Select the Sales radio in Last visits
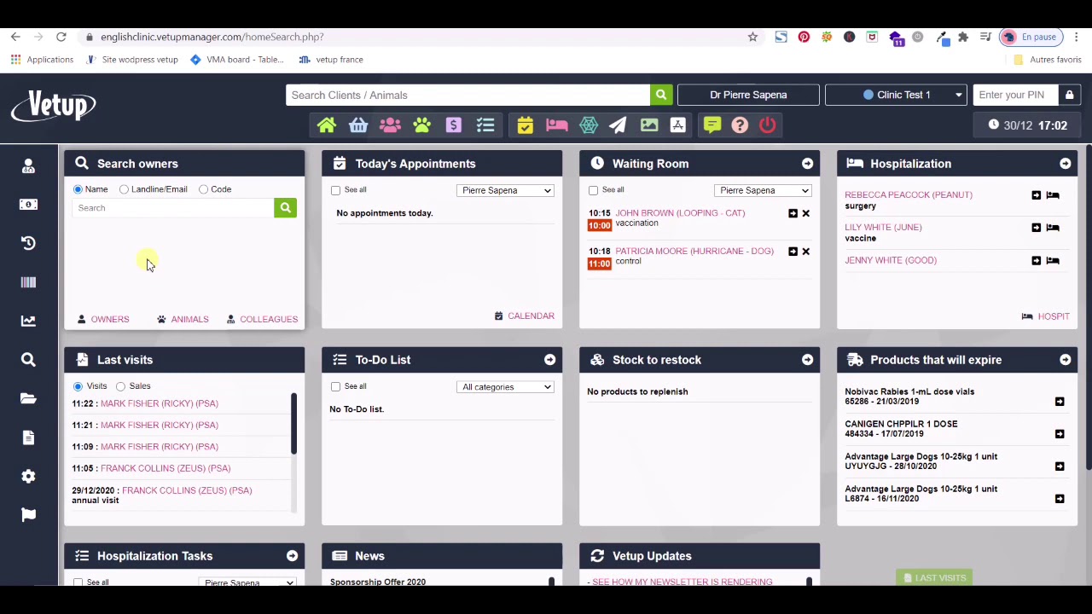Viewport: 1092px width, 614px height. tap(121, 386)
